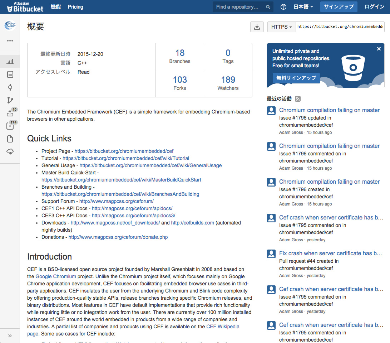Open the cefbuilds.com link
Viewport: 390px width, 343px height.
pyautogui.click(x=193, y=223)
